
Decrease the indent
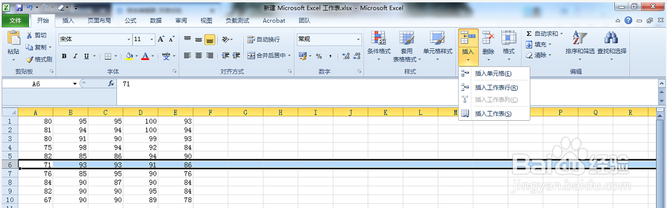pos(226,55)
